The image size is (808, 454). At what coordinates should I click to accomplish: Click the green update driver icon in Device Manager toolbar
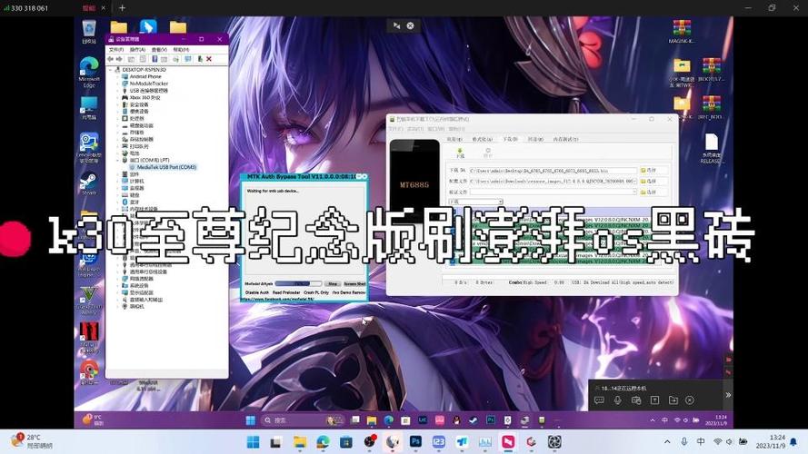tap(200, 59)
